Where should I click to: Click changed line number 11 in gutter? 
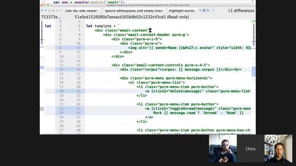click(x=78, y=47)
